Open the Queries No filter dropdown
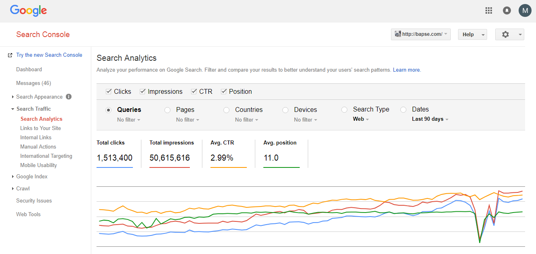The image size is (536, 254). click(x=129, y=120)
